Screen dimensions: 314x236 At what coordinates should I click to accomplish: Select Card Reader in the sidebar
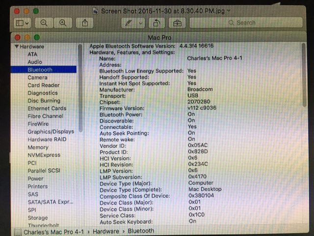(x=44, y=85)
